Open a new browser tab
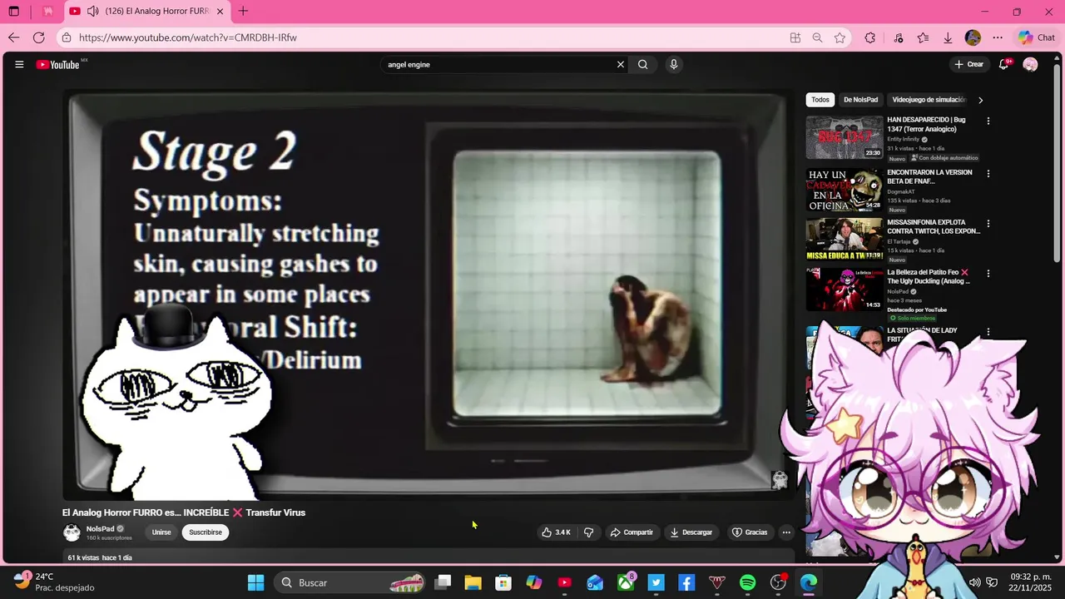This screenshot has width=1065, height=599. pos(243,11)
